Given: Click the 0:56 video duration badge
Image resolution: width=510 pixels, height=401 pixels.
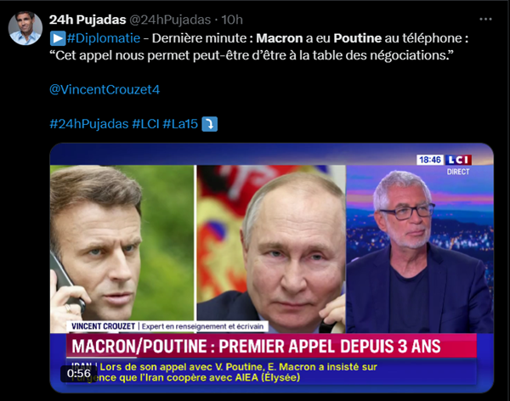Looking at the screenshot, I should pos(79,373).
